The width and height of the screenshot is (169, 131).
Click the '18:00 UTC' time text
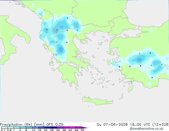(x=140, y=125)
